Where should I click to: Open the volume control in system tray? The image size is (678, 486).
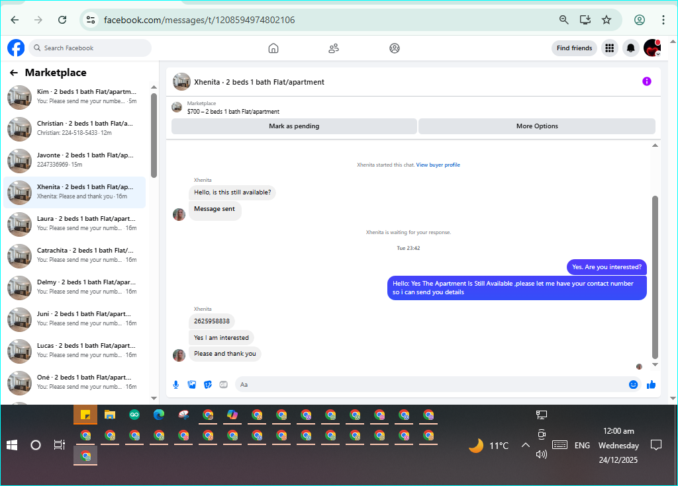(542, 454)
